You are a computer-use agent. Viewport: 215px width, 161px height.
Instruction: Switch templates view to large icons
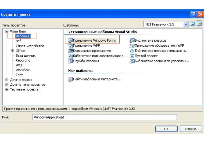tap(192, 24)
